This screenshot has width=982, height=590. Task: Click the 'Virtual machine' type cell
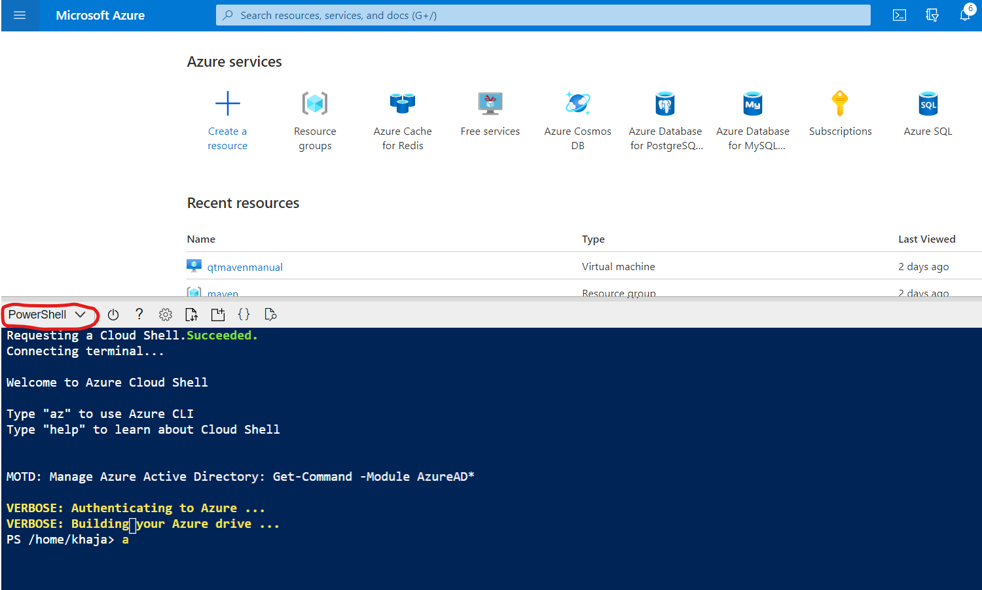point(619,267)
